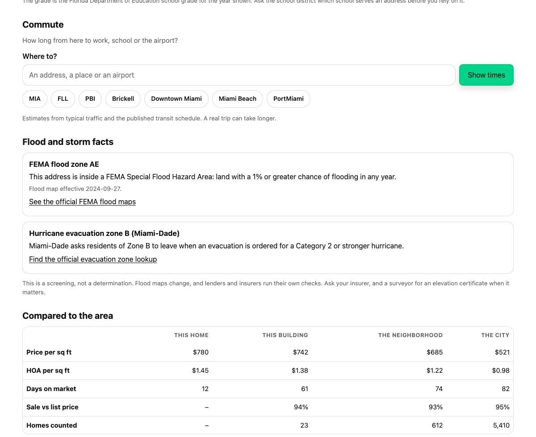This screenshot has height=437, width=536.
Task: Click the FEMA flood zone AE title
Action: tap(64, 164)
